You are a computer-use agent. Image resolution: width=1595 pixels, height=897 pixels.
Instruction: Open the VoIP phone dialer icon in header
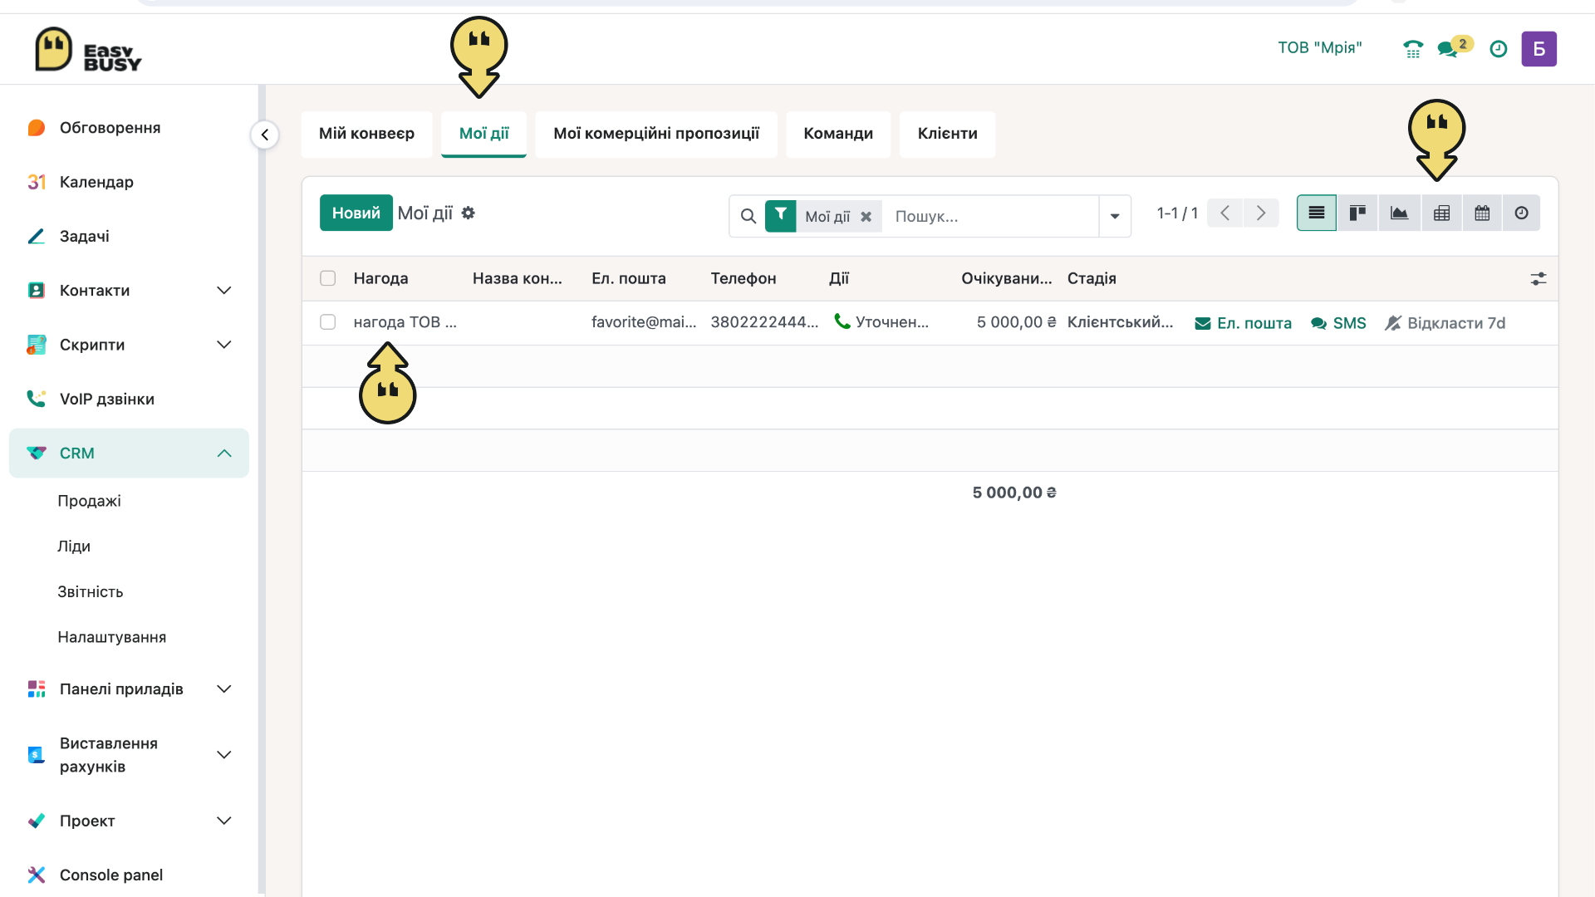click(x=1412, y=49)
